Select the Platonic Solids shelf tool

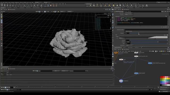(41, 6)
